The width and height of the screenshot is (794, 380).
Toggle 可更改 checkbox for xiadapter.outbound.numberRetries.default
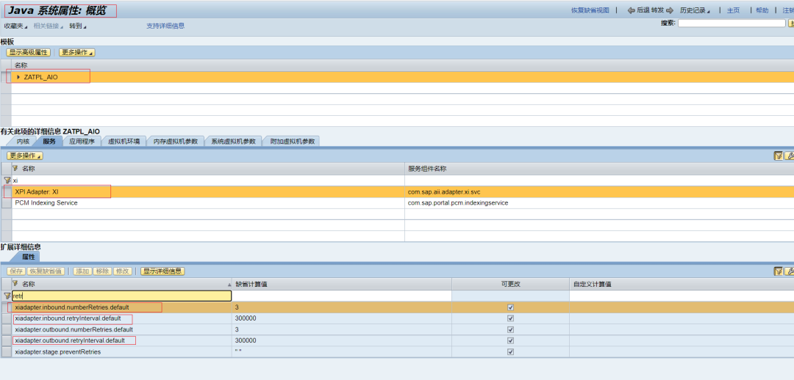(x=510, y=329)
